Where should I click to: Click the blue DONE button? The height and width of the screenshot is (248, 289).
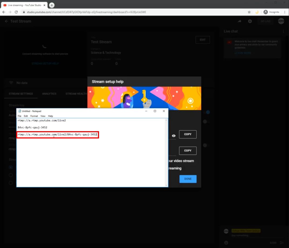(x=188, y=179)
